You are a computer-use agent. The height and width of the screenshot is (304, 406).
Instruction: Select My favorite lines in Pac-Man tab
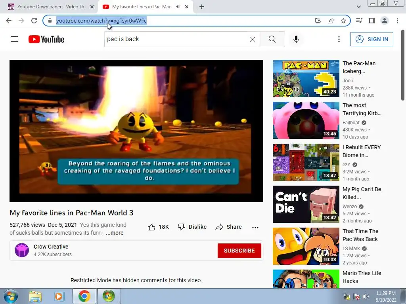[x=142, y=7]
